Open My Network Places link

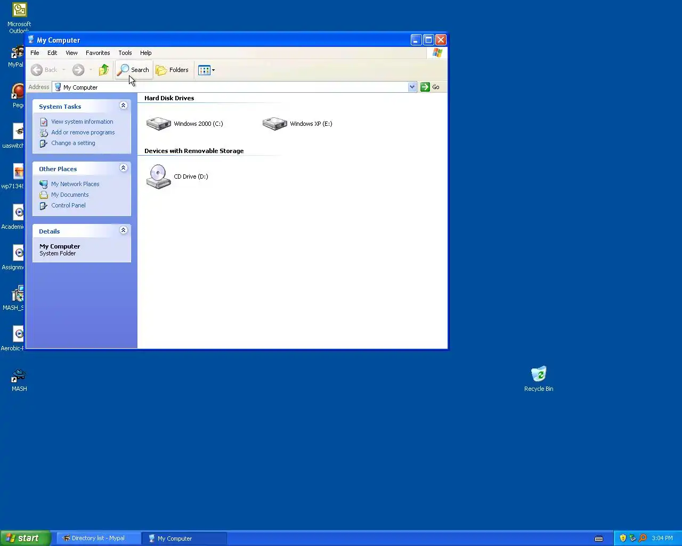point(75,184)
